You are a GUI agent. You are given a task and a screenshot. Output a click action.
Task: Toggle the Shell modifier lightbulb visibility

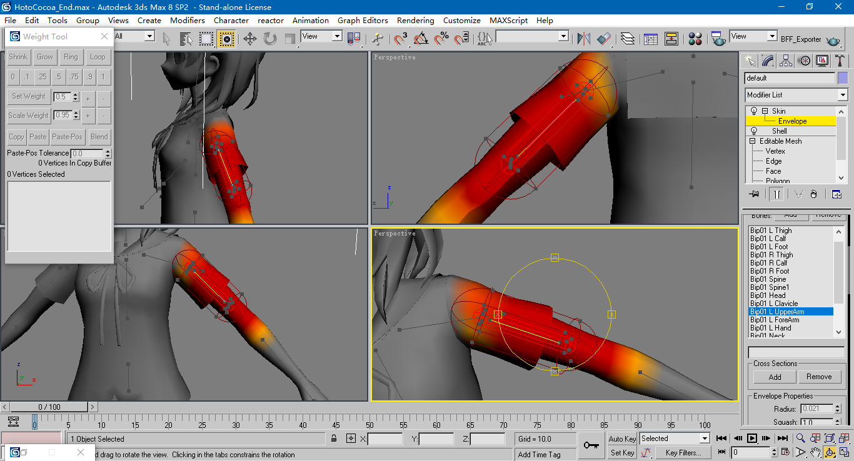754,131
